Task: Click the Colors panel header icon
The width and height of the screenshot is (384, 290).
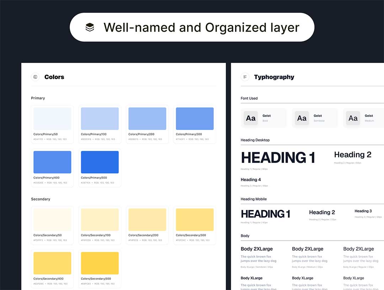Action: click(x=35, y=77)
